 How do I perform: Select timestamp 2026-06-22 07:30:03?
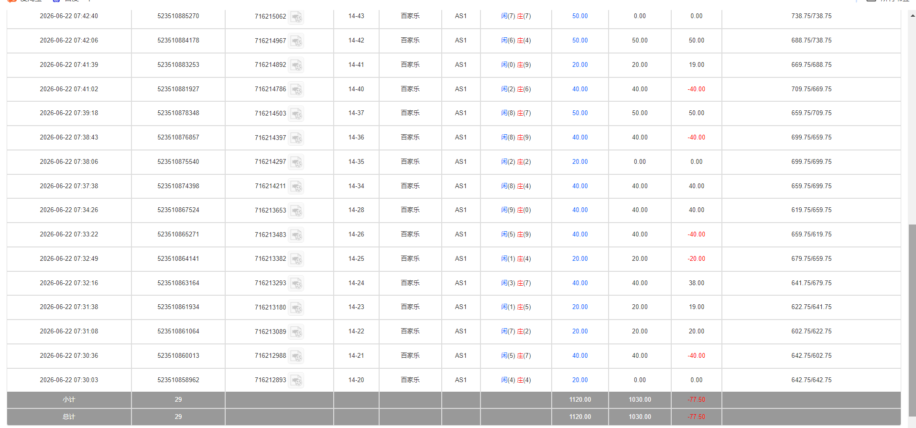(x=69, y=380)
